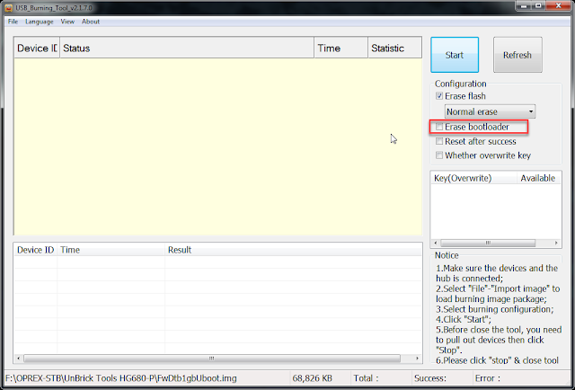
Task: Close the USB Burning Tool window
Action: pos(561,7)
